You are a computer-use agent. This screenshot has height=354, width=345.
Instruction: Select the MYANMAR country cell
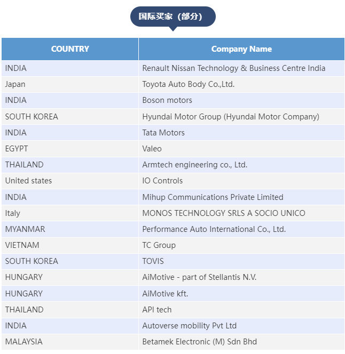(25, 229)
